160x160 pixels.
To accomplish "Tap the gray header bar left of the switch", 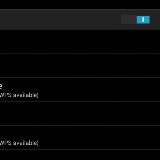I will click(x=60, y=19).
